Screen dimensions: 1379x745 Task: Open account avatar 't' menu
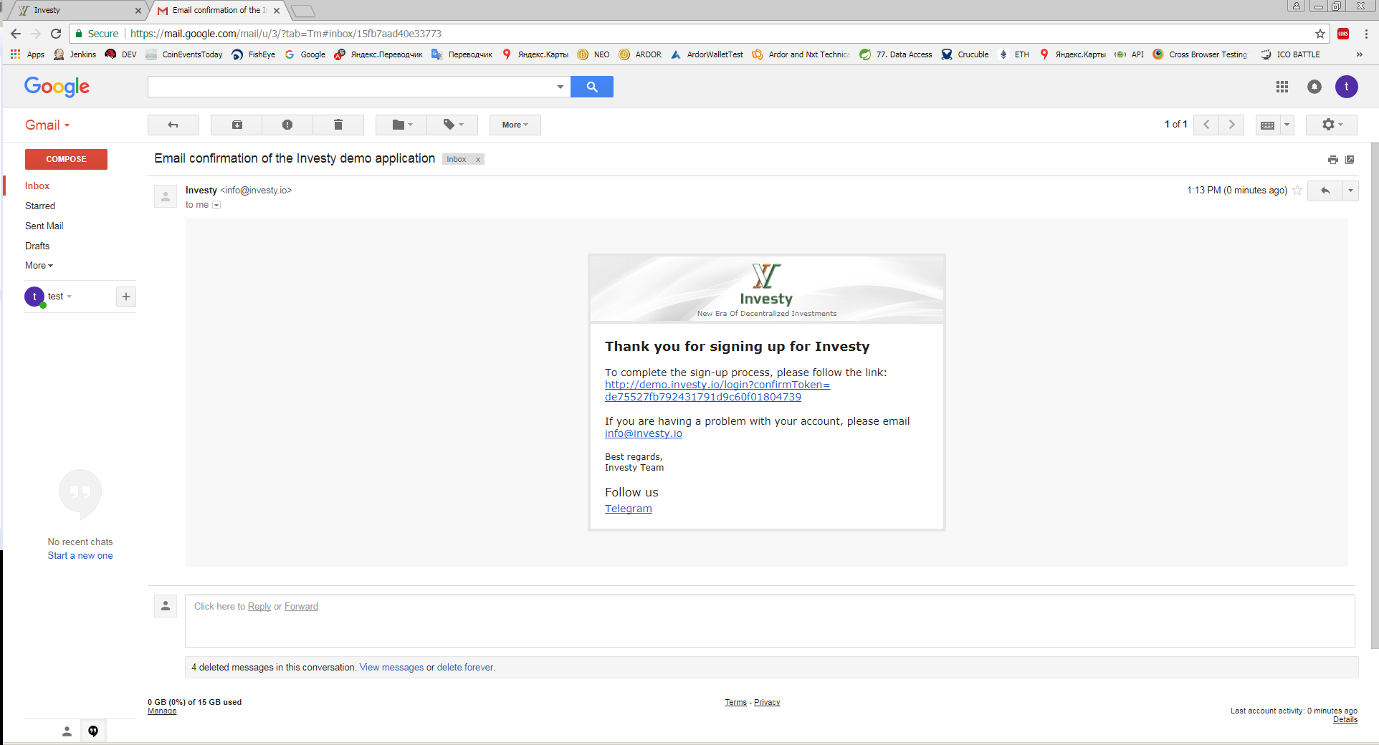pyautogui.click(x=1346, y=87)
